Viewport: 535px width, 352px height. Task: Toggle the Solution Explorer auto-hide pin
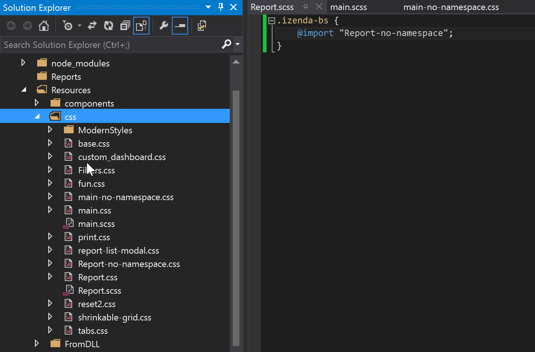pyautogui.click(x=221, y=7)
